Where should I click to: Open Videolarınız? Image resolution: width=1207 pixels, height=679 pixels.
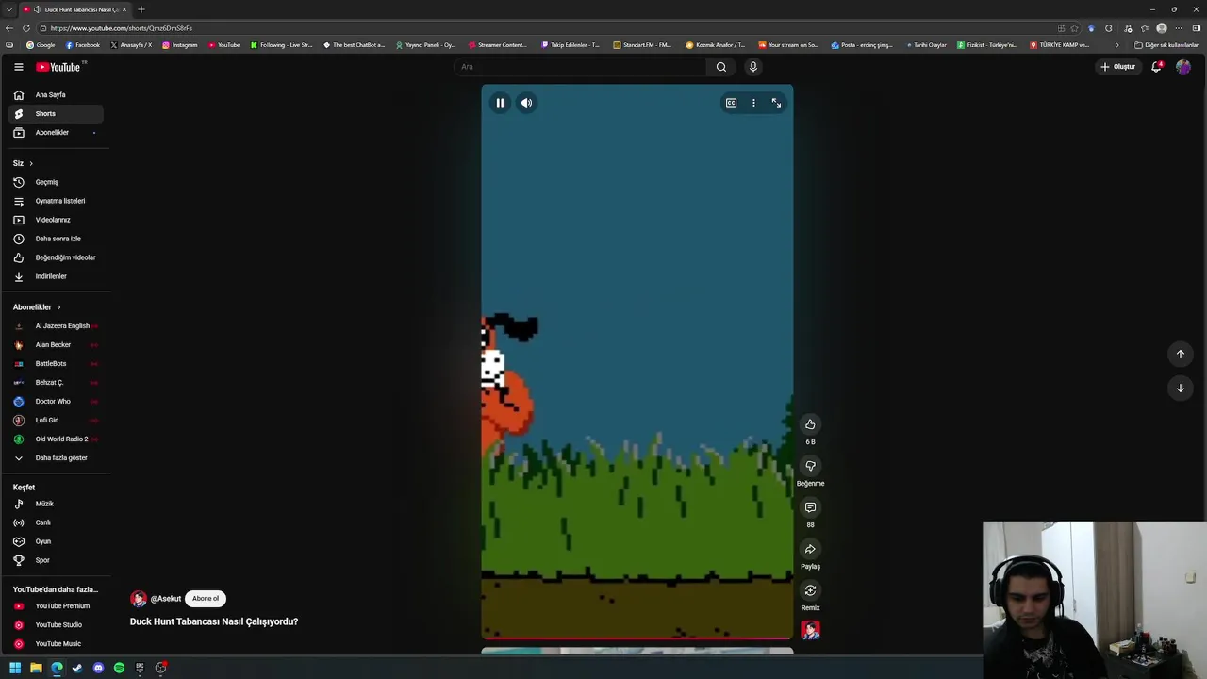coord(56,220)
